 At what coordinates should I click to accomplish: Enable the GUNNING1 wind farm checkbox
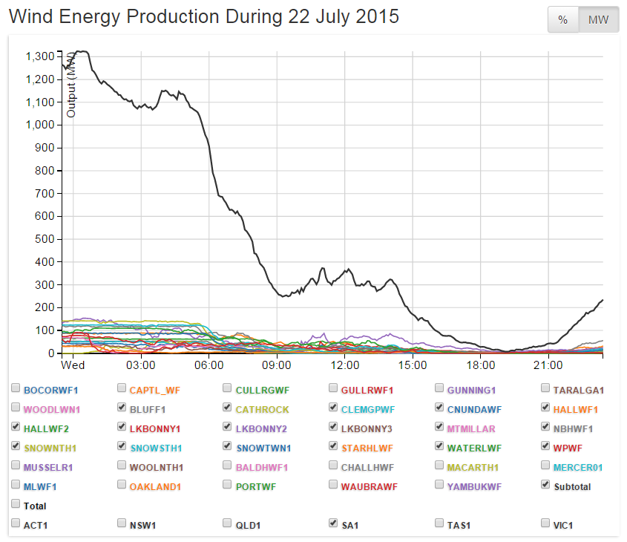tap(440, 388)
